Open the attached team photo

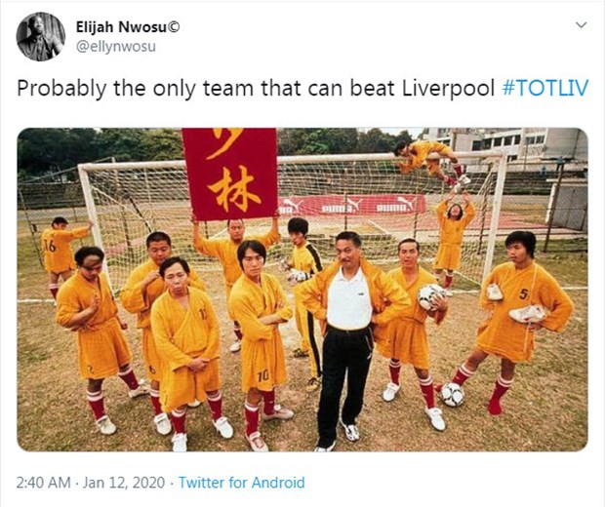(302, 290)
